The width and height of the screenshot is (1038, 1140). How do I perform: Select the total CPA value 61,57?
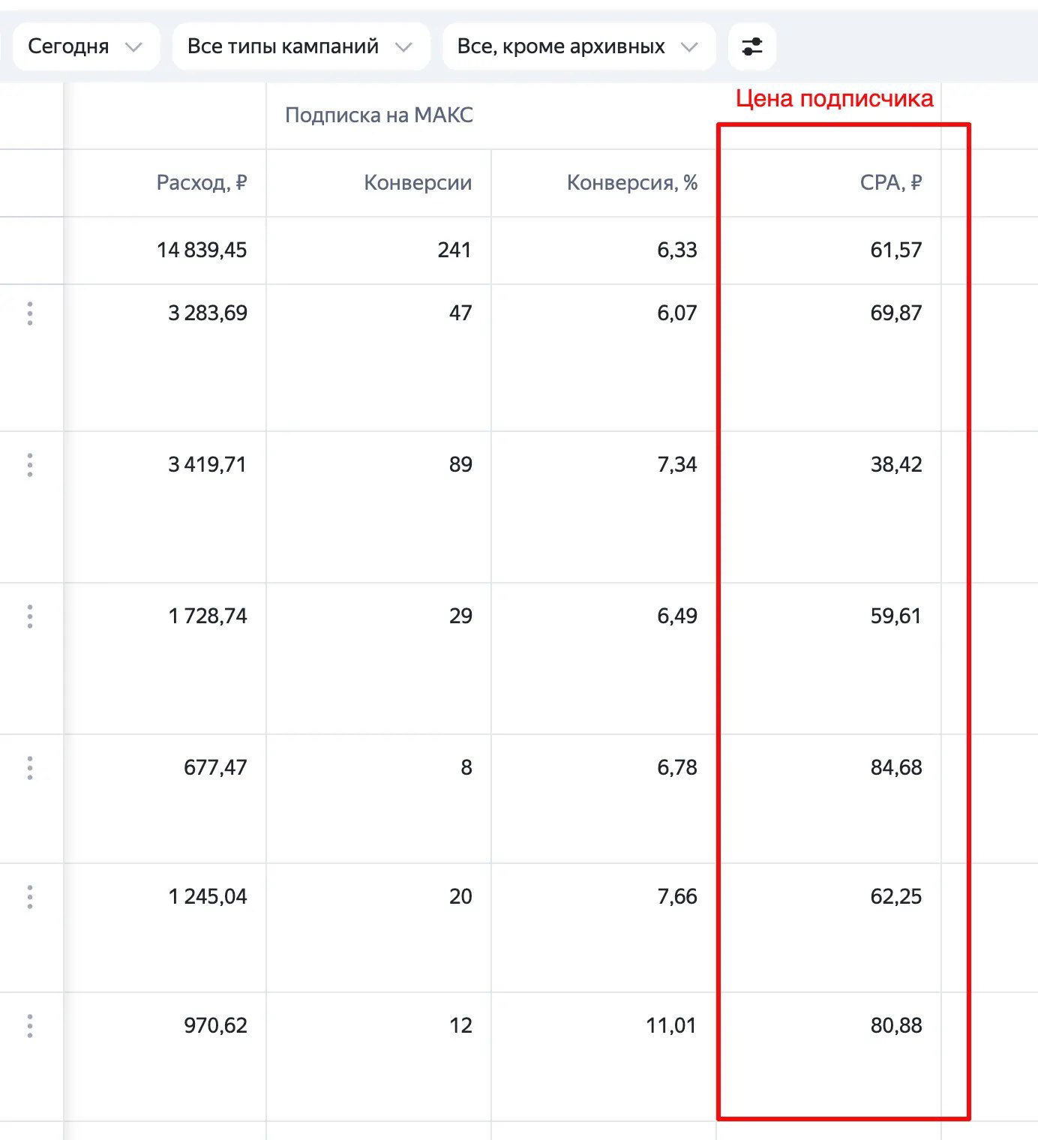(896, 250)
